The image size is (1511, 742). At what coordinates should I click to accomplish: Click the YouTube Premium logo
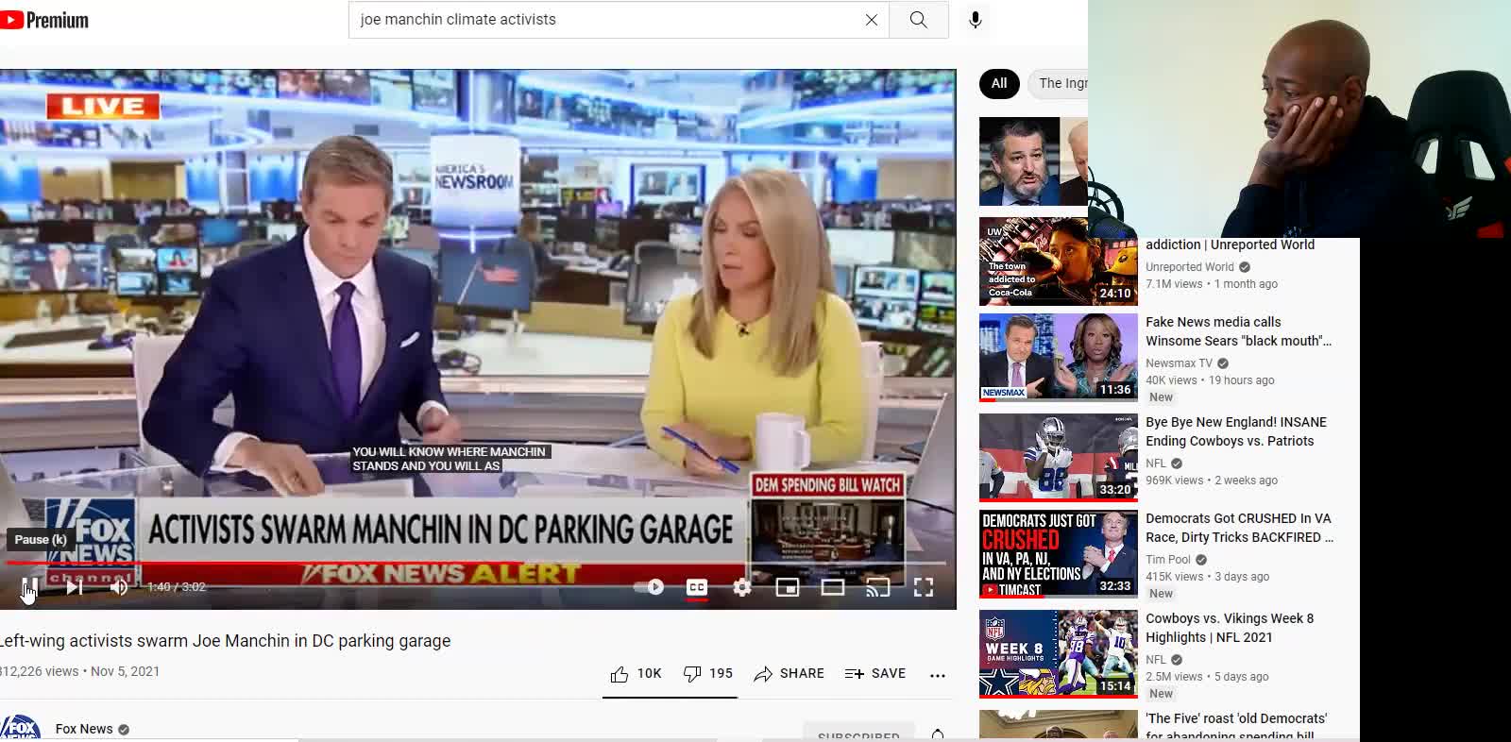[44, 20]
